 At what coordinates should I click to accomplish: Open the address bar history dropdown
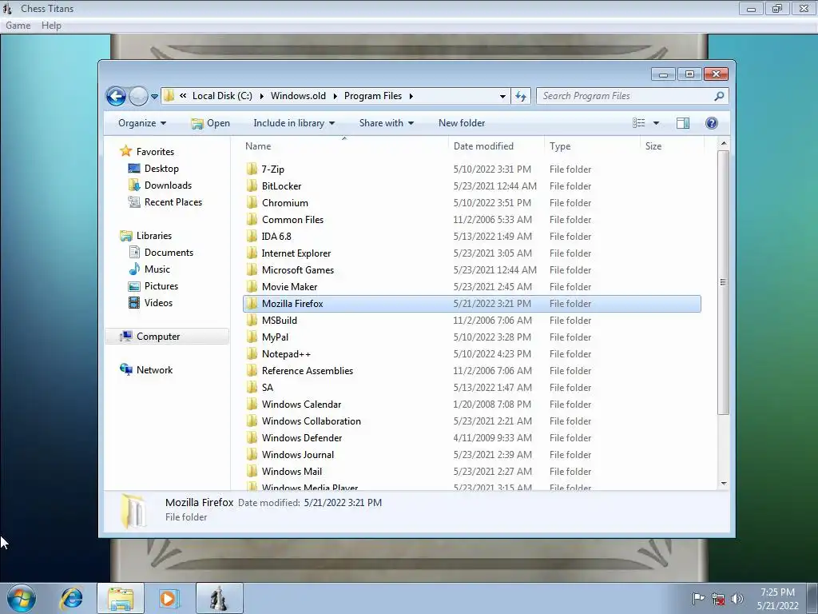[x=502, y=96]
